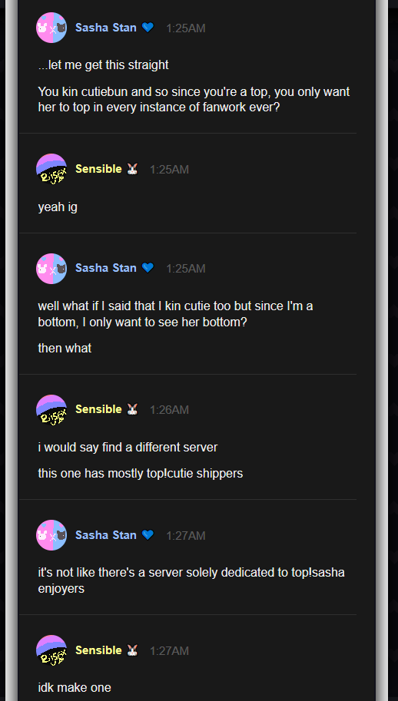Click the blue heart next to the first Sasha Stan name
This screenshot has height=701, width=398.
tap(148, 28)
